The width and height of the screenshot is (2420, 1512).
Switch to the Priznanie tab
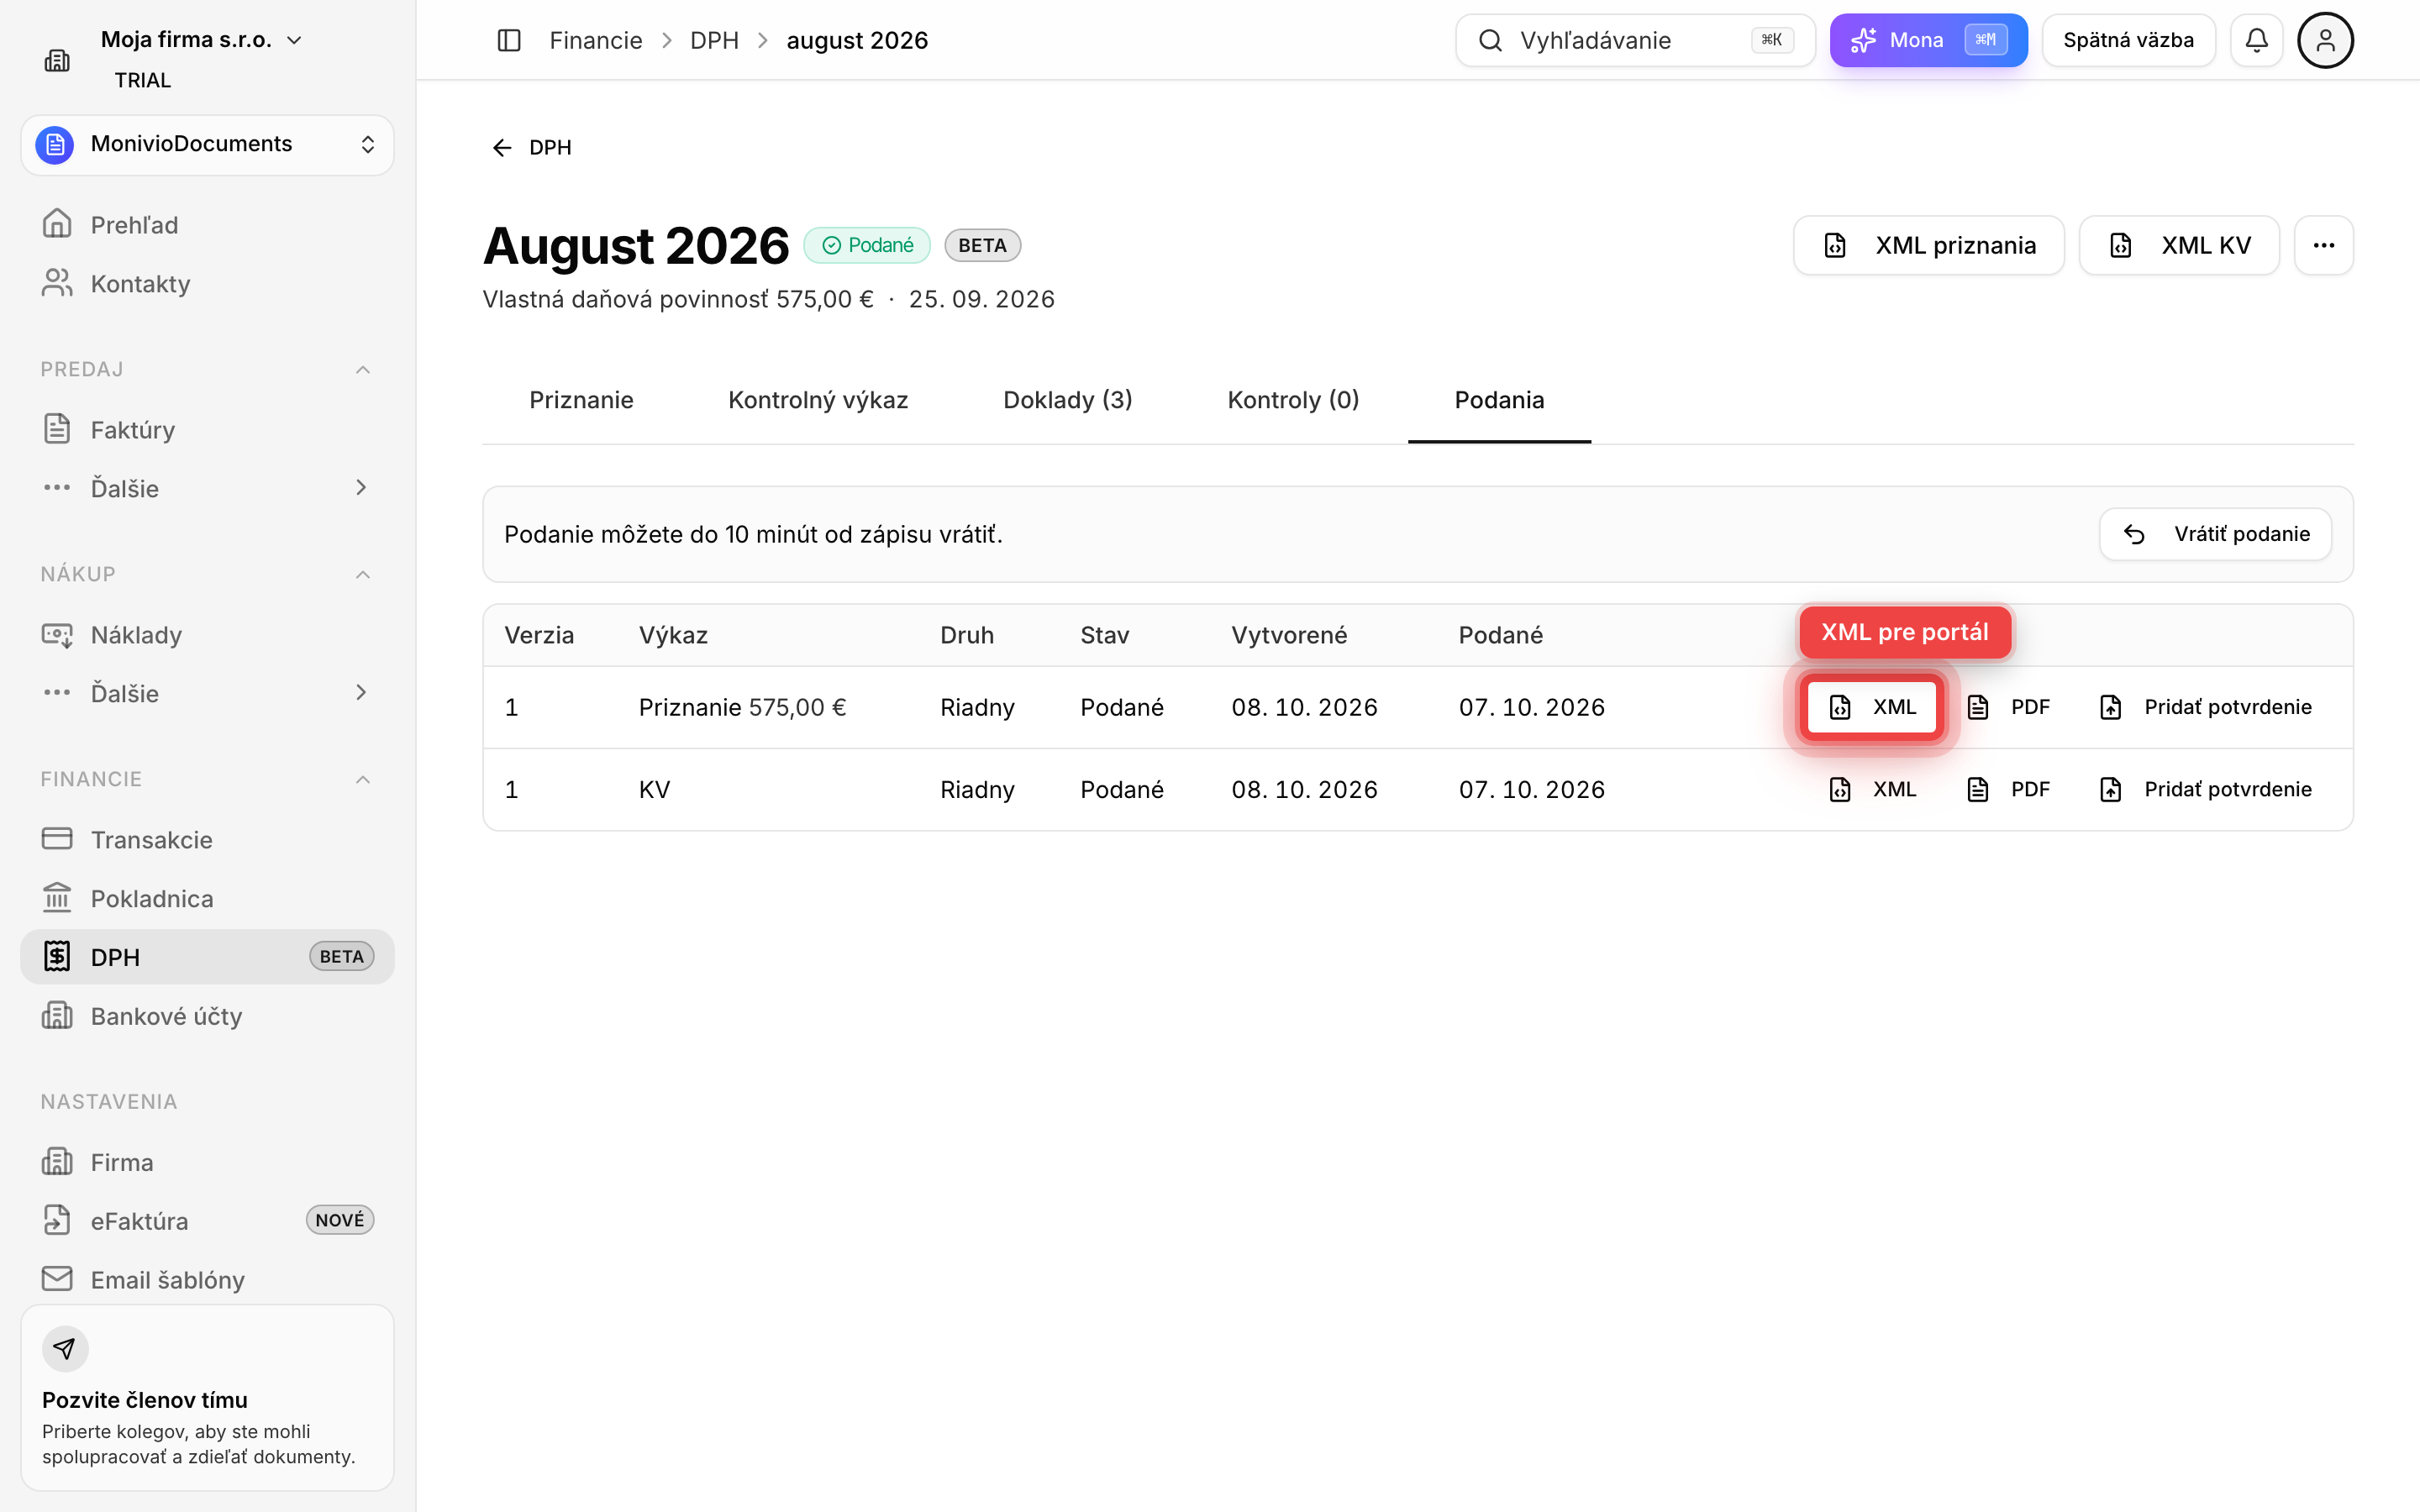pos(581,400)
